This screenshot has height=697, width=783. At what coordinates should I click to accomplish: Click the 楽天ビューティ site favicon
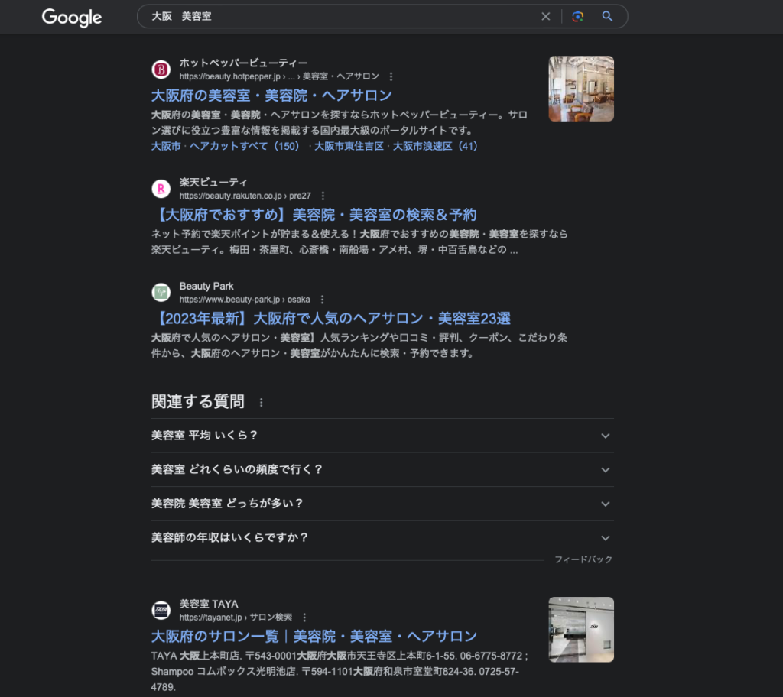[161, 189]
